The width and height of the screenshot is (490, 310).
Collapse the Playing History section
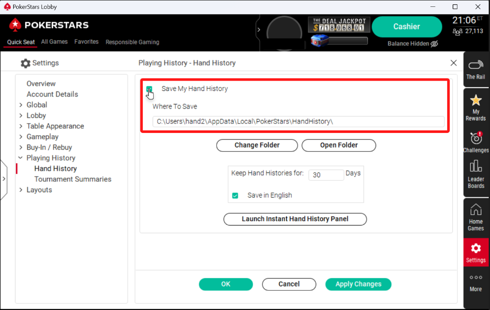tap(21, 158)
